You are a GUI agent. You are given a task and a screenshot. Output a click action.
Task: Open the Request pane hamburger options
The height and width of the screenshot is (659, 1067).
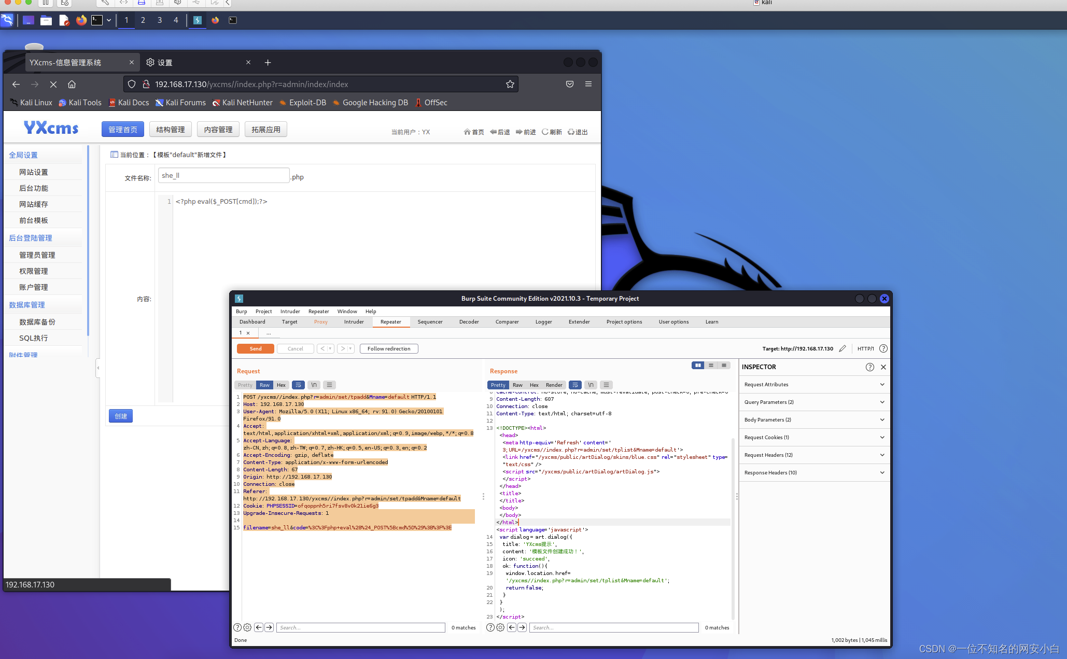(x=329, y=385)
